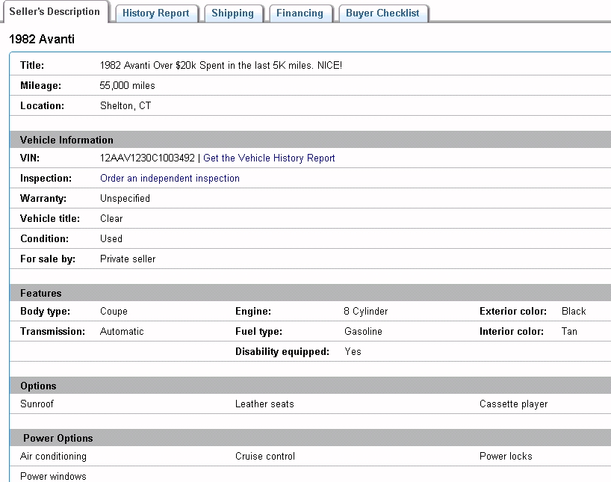Viewport: 611px width, 482px height.
Task: Switch to the History Report tab
Action: pyautogui.click(x=156, y=13)
